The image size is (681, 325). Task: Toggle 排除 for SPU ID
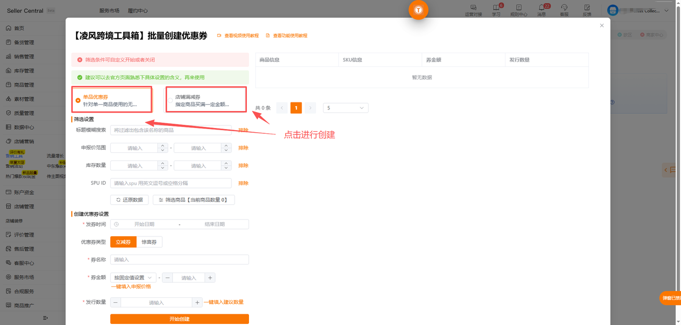click(x=243, y=183)
